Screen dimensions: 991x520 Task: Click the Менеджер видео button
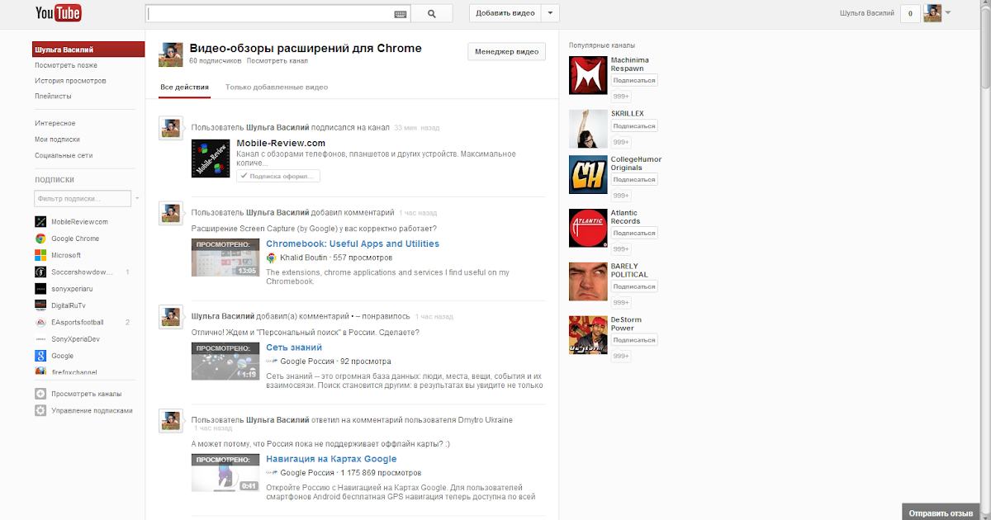pyautogui.click(x=506, y=52)
